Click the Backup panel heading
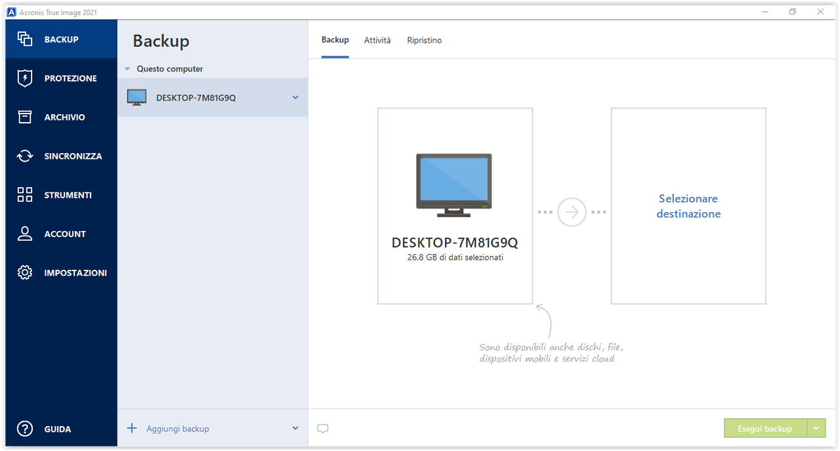 click(x=161, y=41)
